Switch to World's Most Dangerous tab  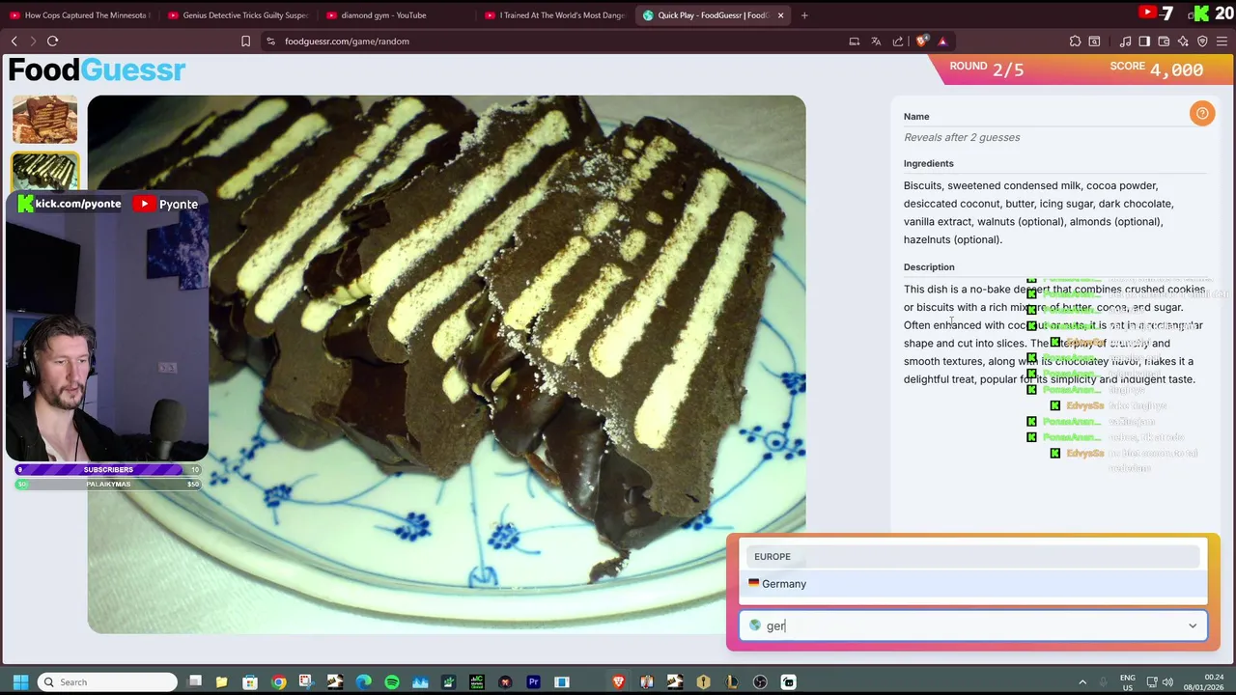click(554, 15)
